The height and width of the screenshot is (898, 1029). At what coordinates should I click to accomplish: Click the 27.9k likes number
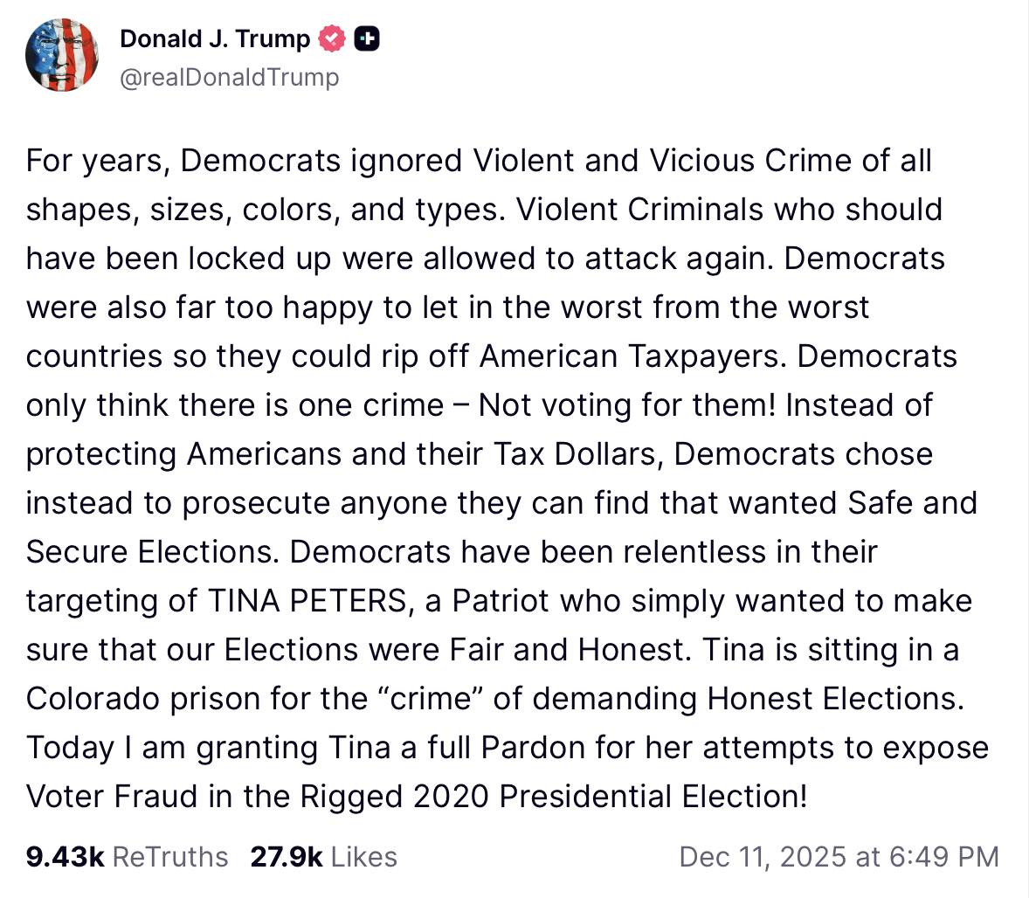click(x=287, y=857)
